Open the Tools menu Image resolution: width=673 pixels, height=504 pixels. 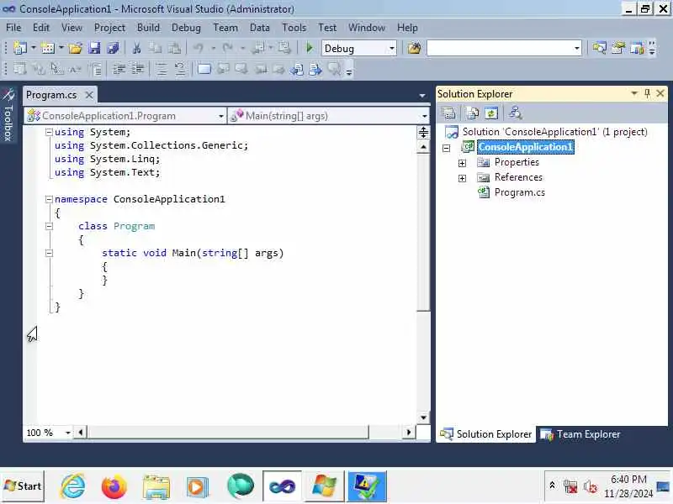pos(294,28)
